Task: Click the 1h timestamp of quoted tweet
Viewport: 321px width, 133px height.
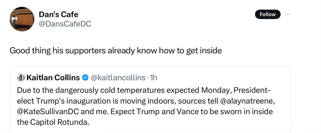Action: (153, 77)
